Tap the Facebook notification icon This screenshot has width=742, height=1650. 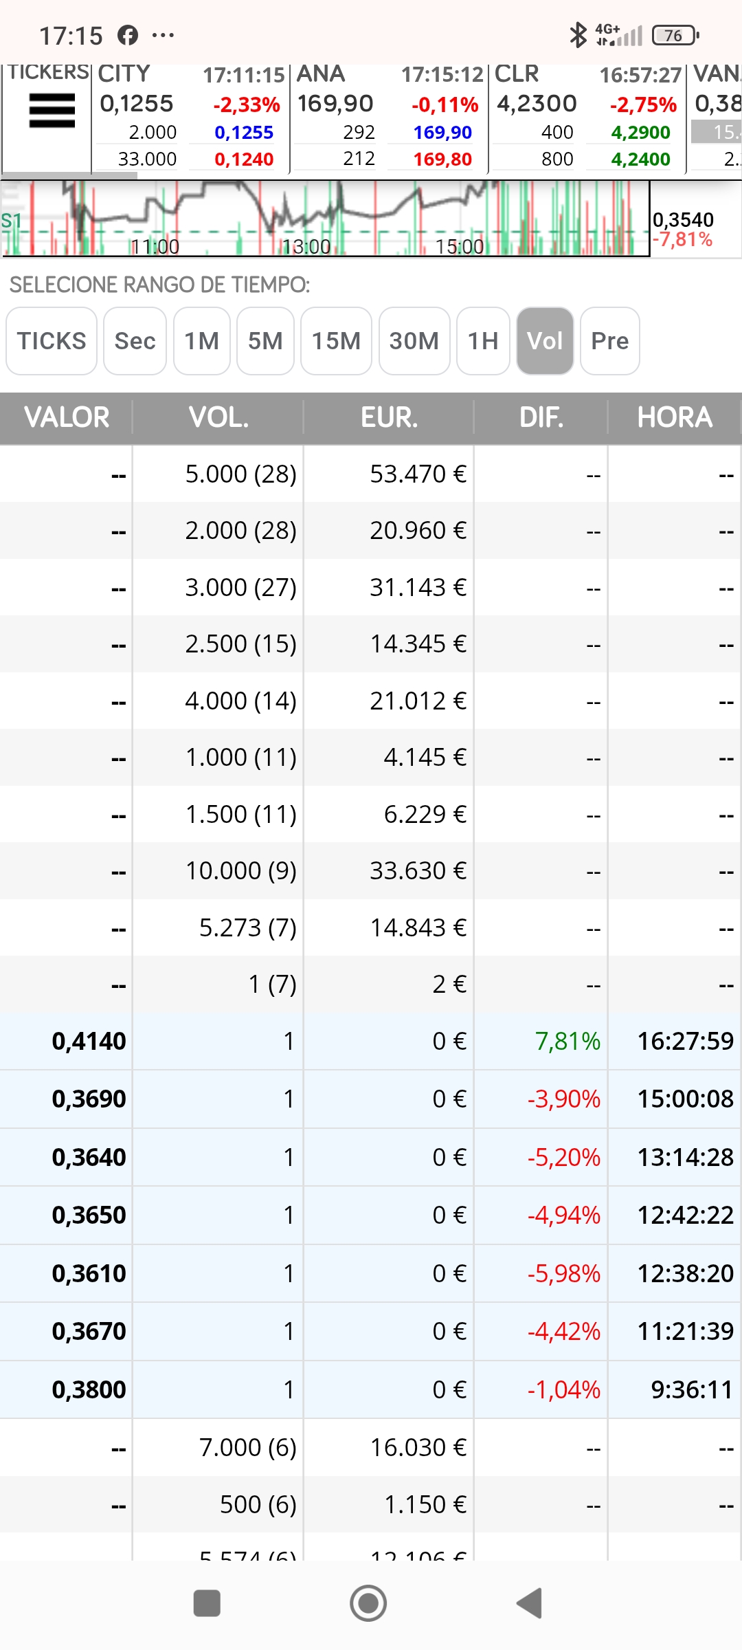click(128, 35)
